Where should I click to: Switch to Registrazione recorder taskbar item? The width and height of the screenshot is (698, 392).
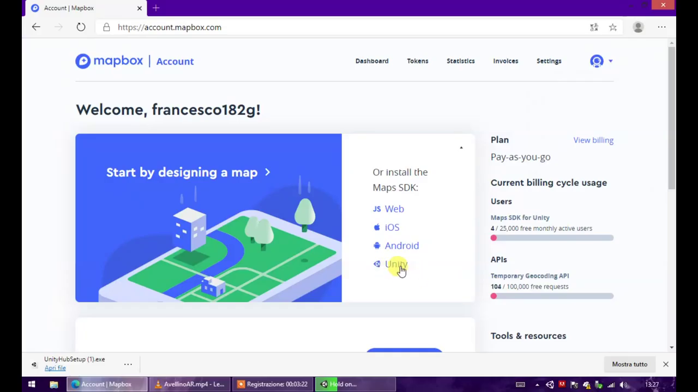(x=273, y=384)
